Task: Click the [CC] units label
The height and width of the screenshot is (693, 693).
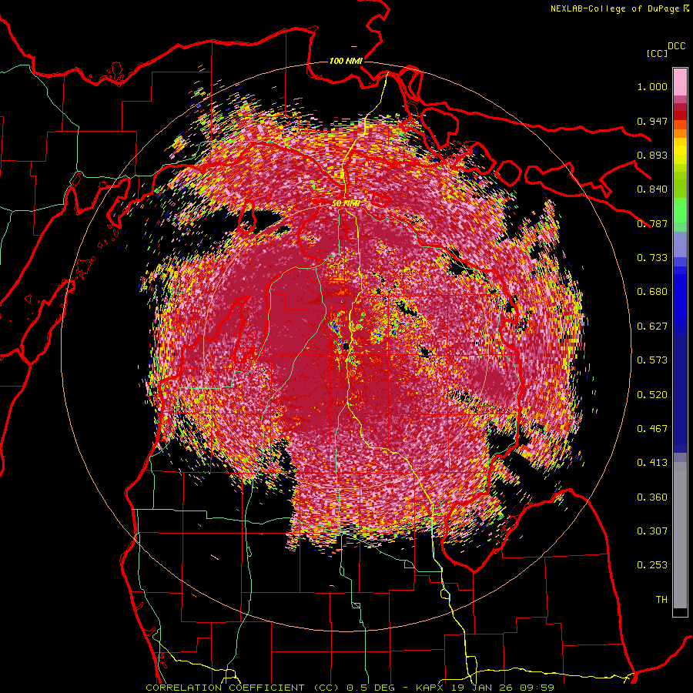Action: pyautogui.click(x=657, y=53)
